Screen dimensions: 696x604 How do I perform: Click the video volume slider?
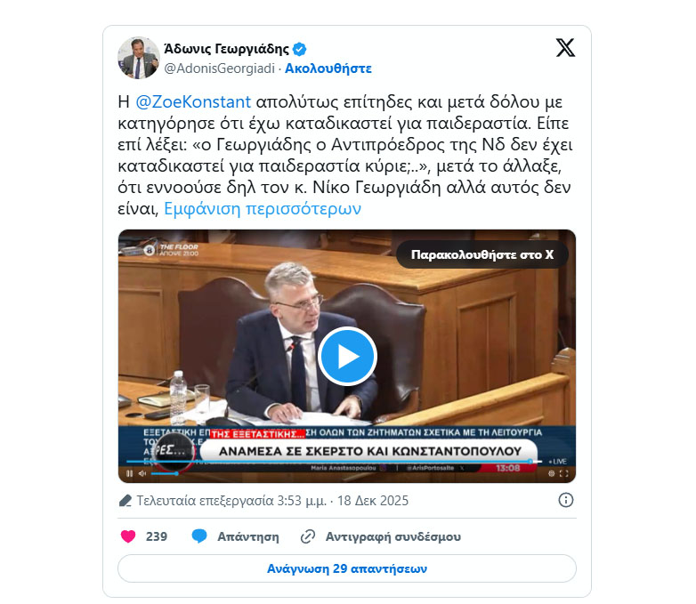pyautogui.click(x=166, y=473)
